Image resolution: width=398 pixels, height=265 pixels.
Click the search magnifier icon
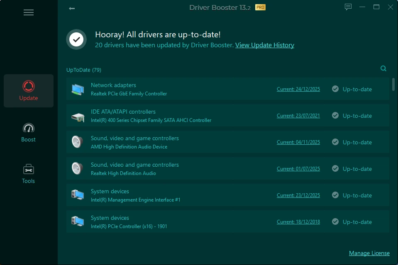[x=383, y=69]
